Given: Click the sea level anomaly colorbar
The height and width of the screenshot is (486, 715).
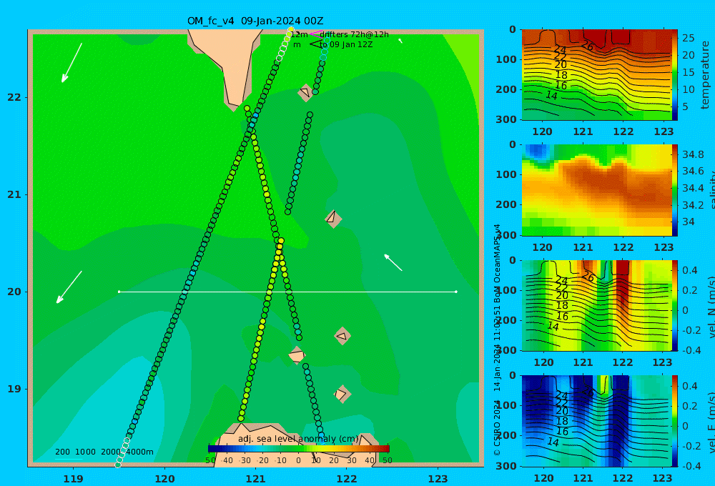Looking at the screenshot, I should tap(299, 449).
